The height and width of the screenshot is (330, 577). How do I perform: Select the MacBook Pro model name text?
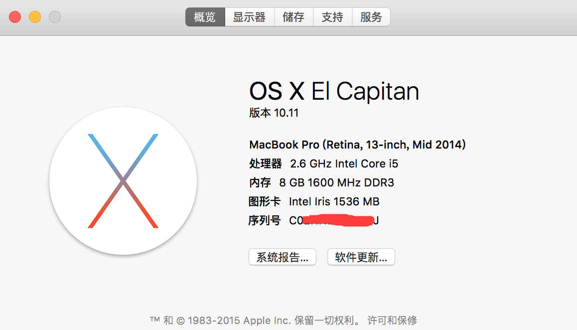(357, 145)
